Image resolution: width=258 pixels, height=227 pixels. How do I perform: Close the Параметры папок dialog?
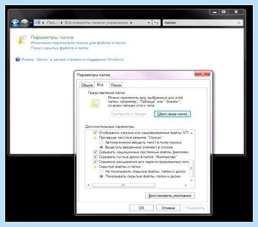coord(203,74)
